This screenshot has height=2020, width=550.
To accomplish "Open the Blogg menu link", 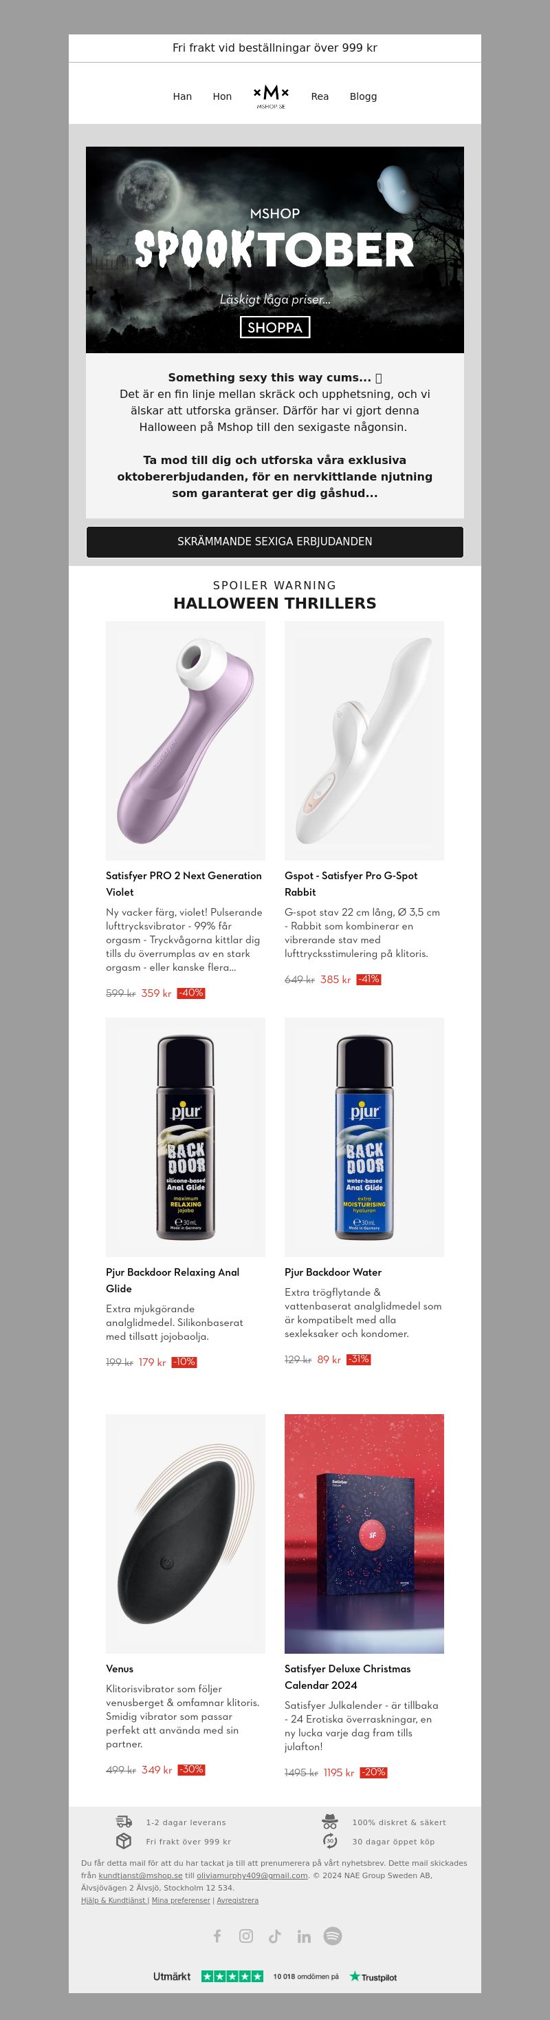I will pos(364,96).
